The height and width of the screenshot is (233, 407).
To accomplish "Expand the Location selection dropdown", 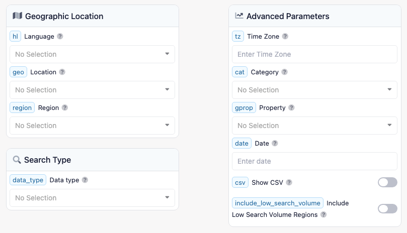I will coord(92,90).
